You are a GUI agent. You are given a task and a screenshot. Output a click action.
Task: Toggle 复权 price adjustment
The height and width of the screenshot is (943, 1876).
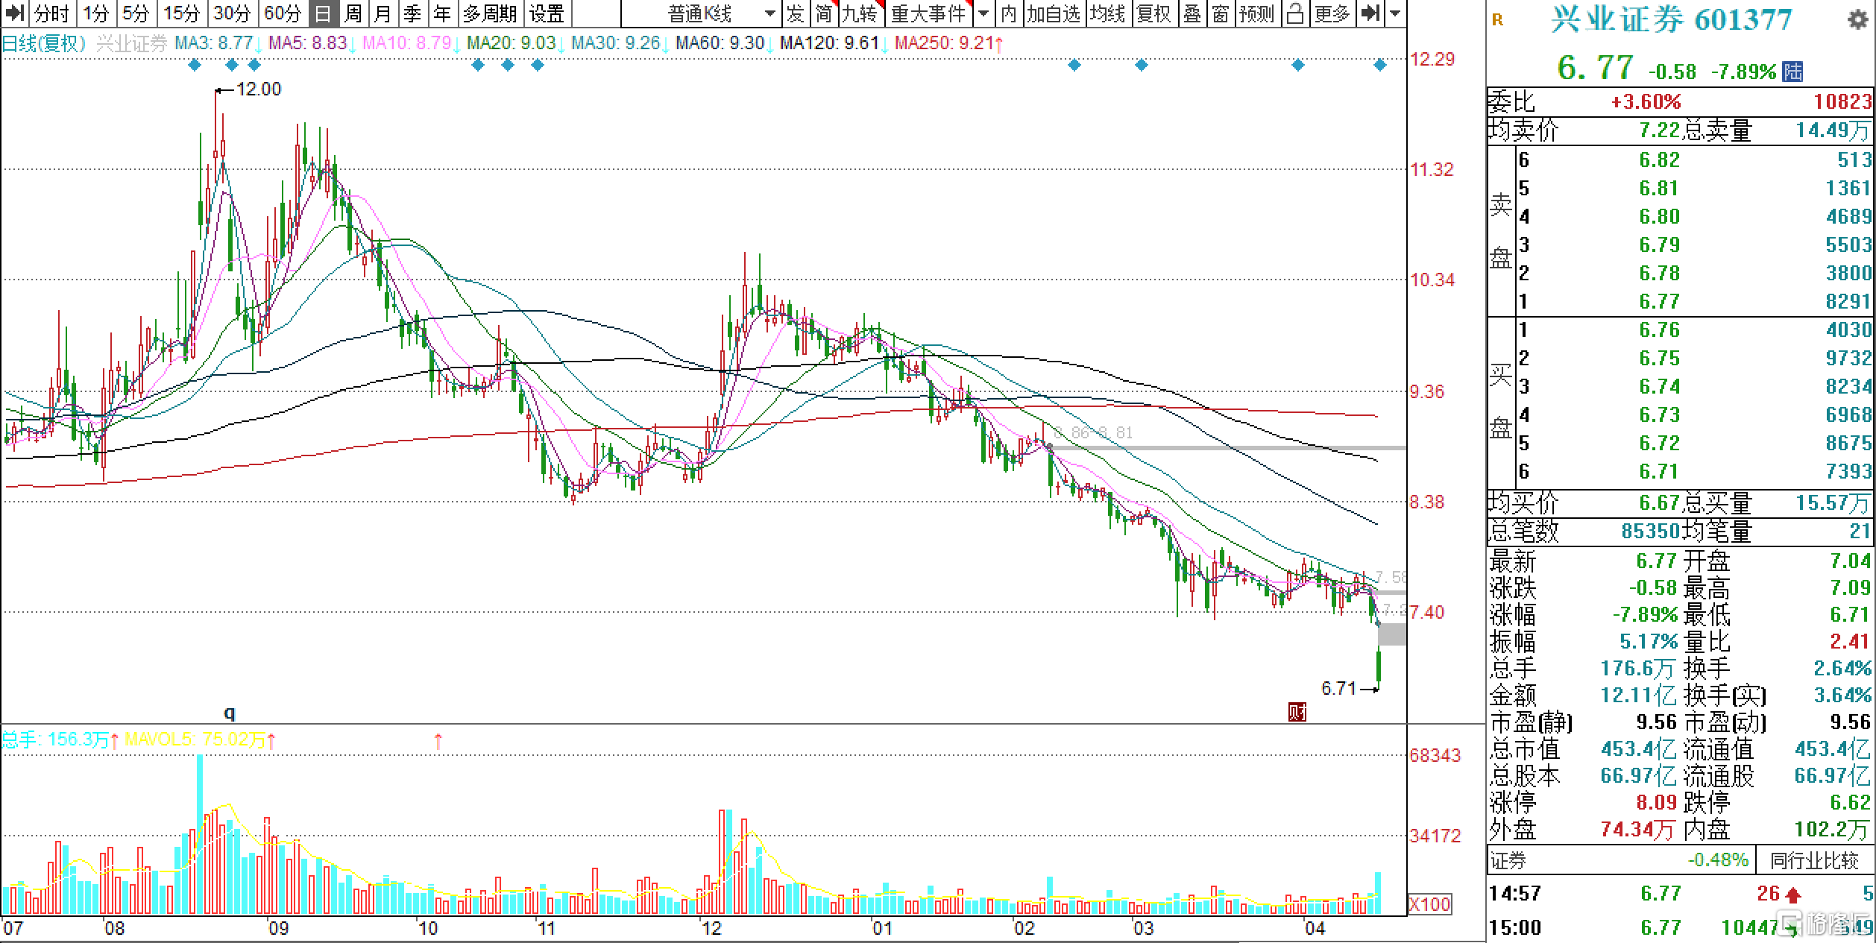click(x=1153, y=13)
